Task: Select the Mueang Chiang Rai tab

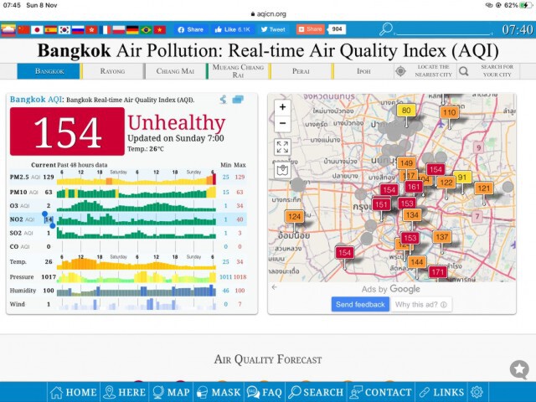Action: click(238, 71)
